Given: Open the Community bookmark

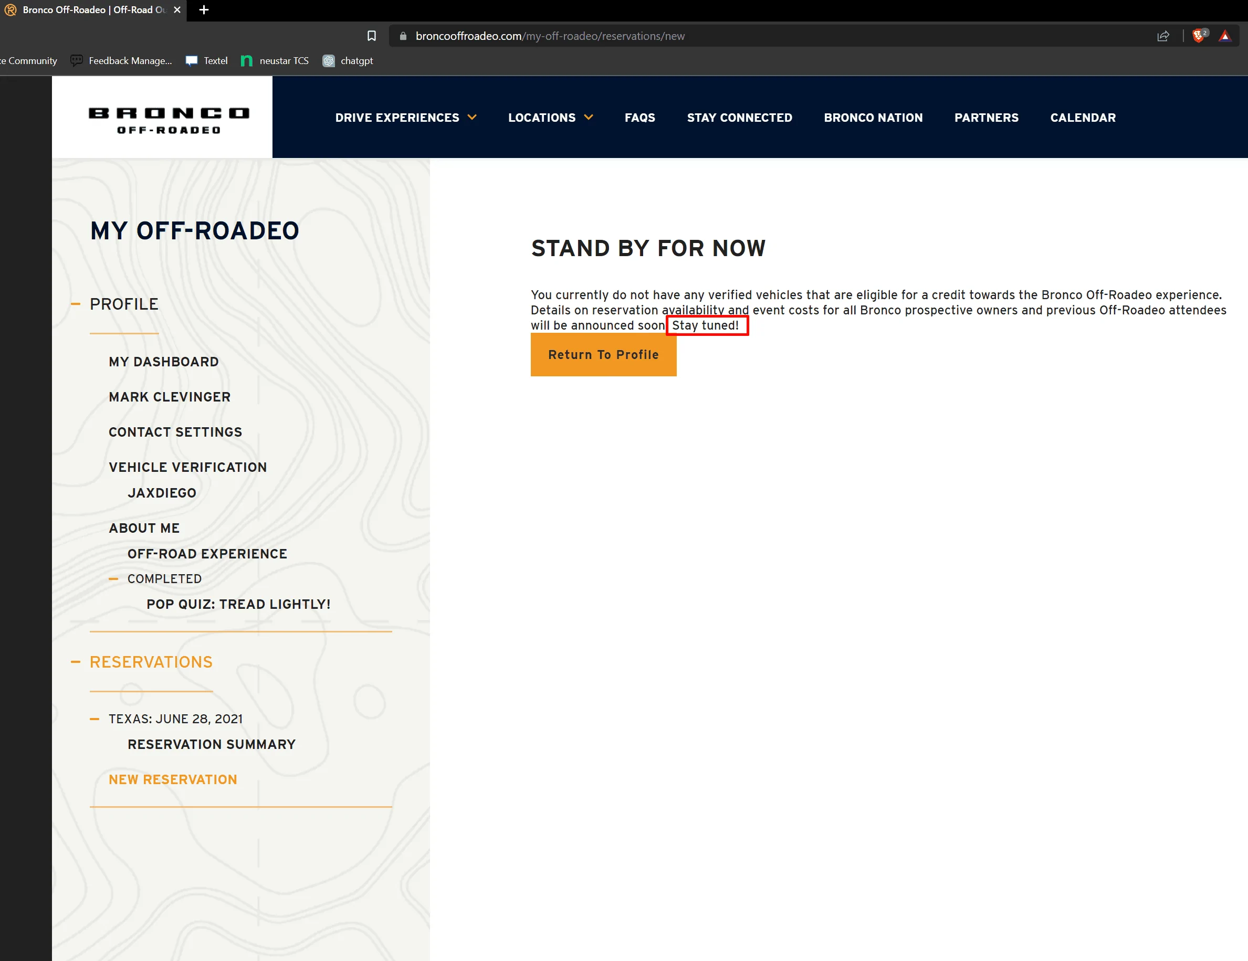Looking at the screenshot, I should (x=28, y=60).
